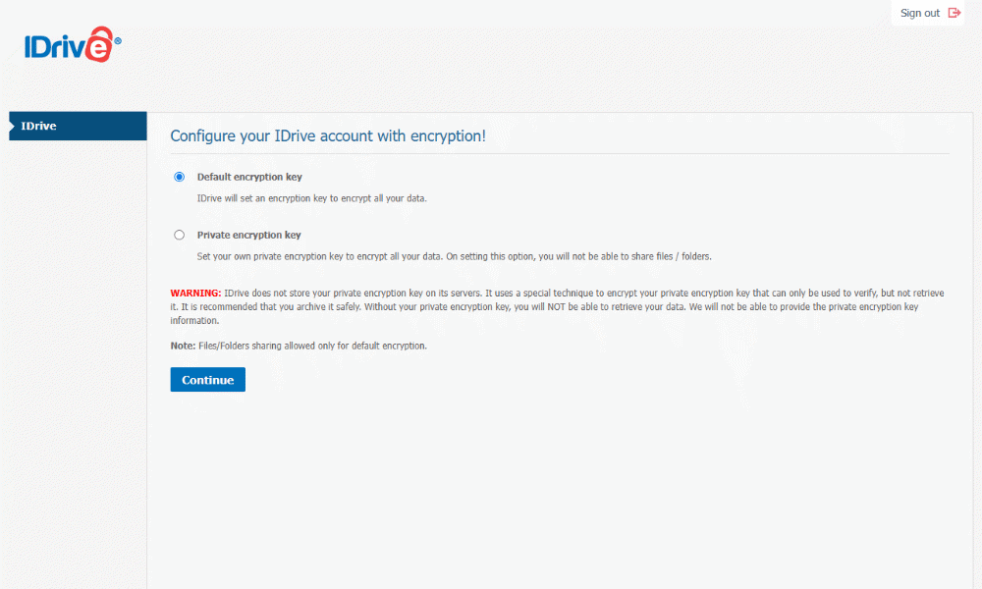Click 'Set your own private encryption key' description
Viewport: 982px width, 589px height.
coord(454,257)
